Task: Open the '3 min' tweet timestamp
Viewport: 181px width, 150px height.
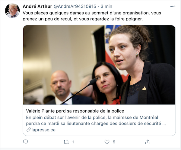Action: (x=106, y=6)
